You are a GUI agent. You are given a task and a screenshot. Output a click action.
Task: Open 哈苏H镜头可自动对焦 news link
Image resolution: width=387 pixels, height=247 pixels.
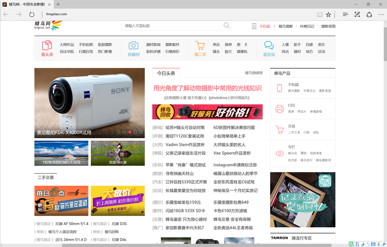point(185,128)
